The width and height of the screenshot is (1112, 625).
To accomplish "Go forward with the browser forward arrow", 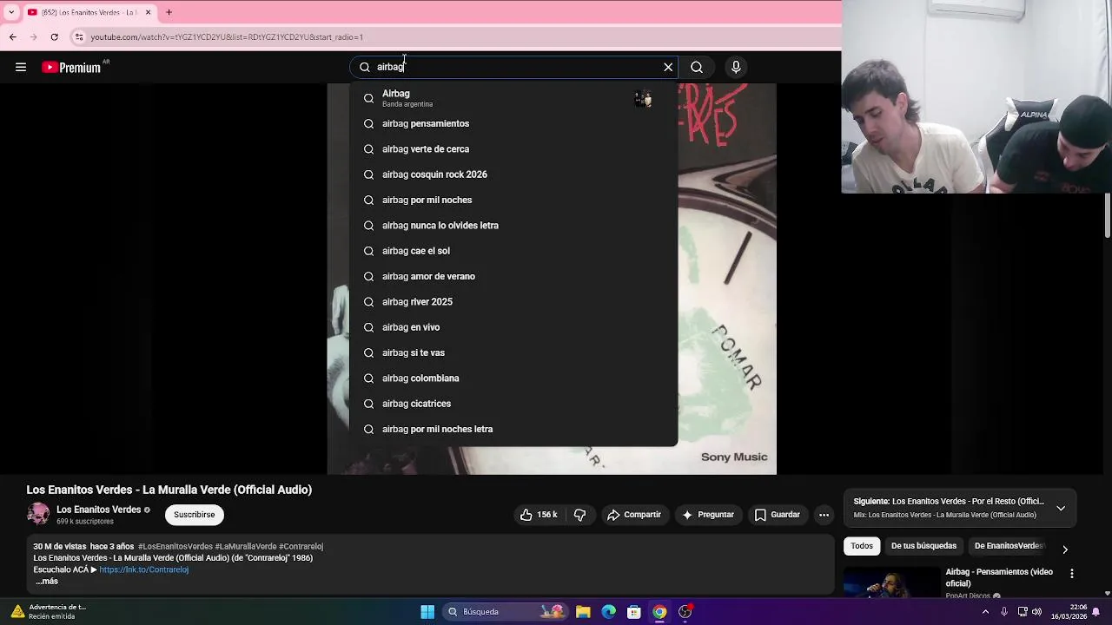I will [33, 37].
